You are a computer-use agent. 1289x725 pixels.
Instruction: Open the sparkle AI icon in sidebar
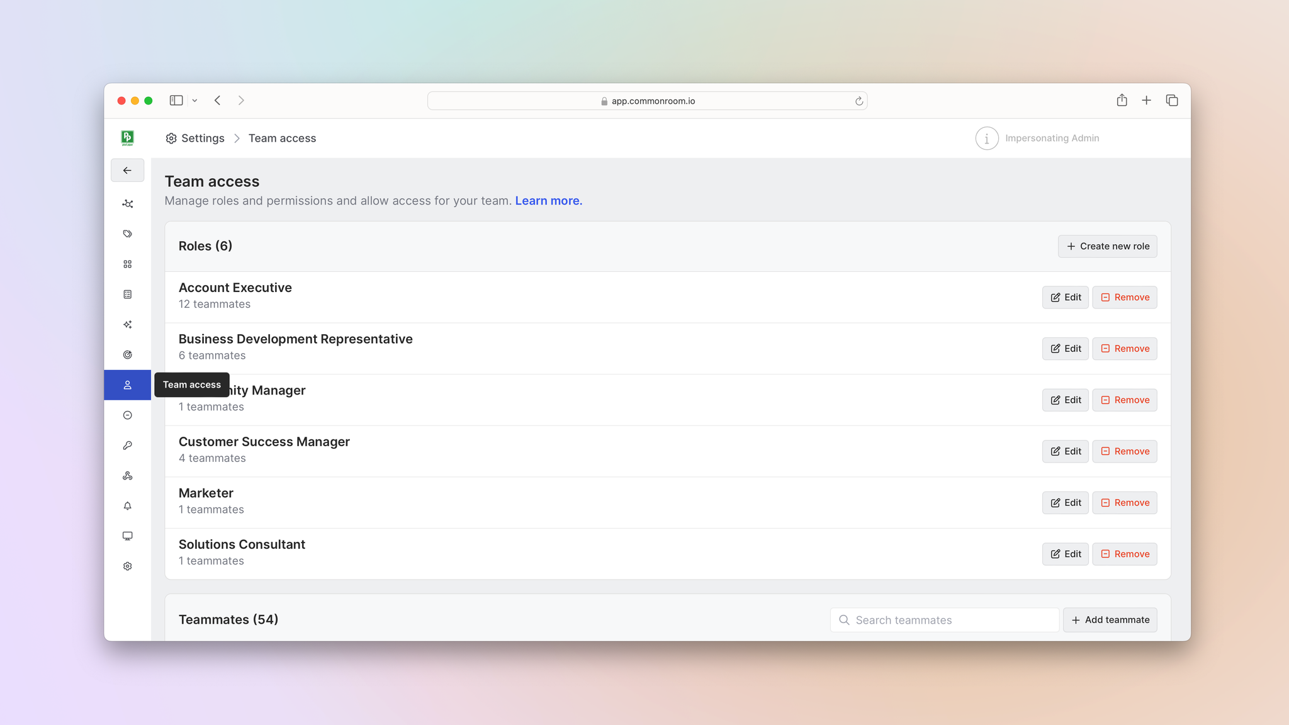(128, 325)
